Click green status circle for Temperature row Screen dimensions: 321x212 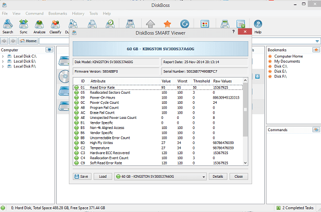tap(77, 148)
